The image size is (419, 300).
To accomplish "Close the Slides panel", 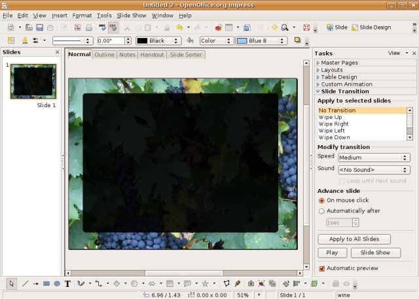I will [x=57, y=52].
